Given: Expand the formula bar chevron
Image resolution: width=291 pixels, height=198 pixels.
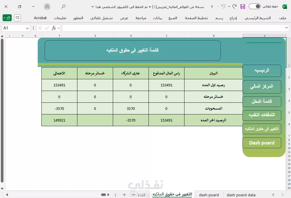Looking at the screenshot, I should click(286, 28).
